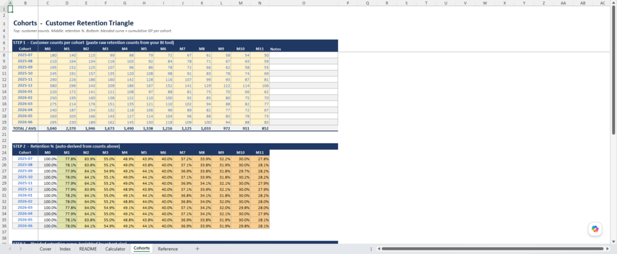This screenshot has width=617, height=254.
Task: Click M9 heading in counts table
Action: click(222, 49)
